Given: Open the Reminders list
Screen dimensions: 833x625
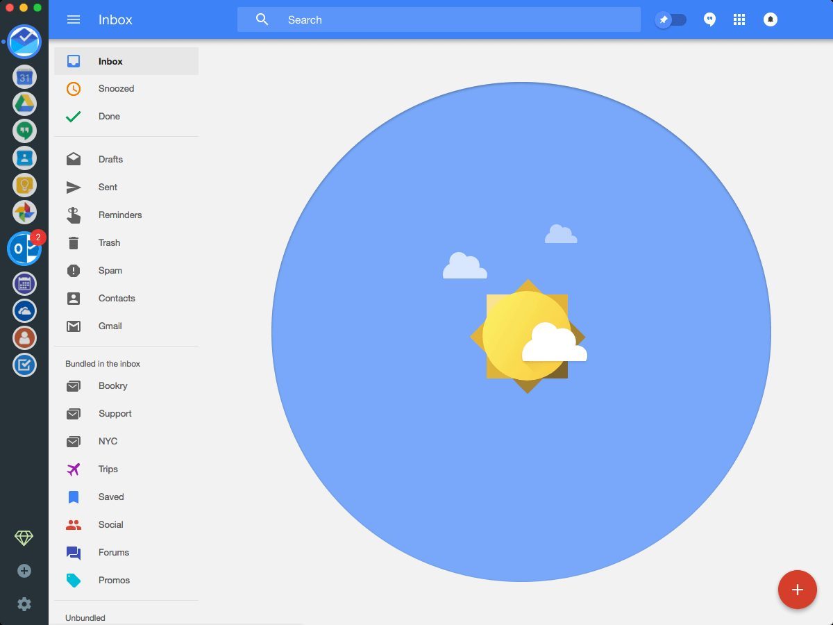Looking at the screenshot, I should coord(126,215).
